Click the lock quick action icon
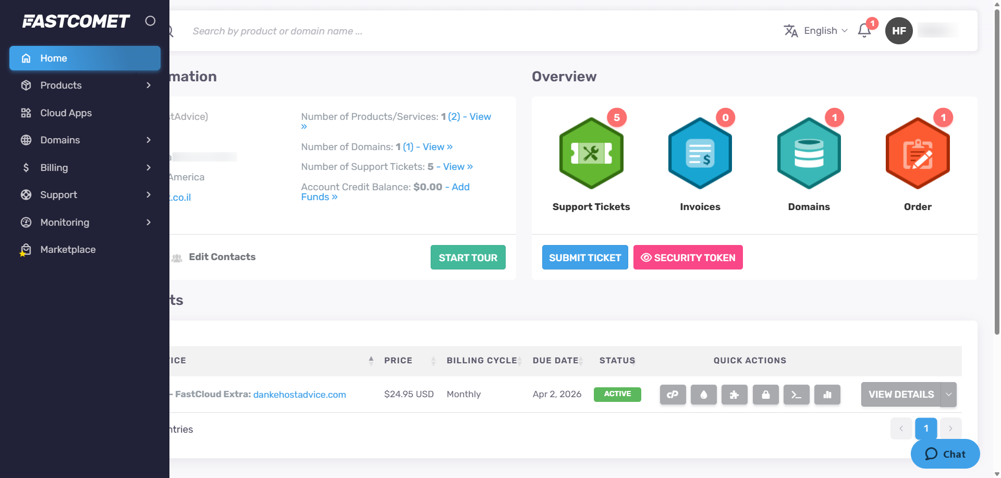This screenshot has width=1001, height=478. (766, 395)
